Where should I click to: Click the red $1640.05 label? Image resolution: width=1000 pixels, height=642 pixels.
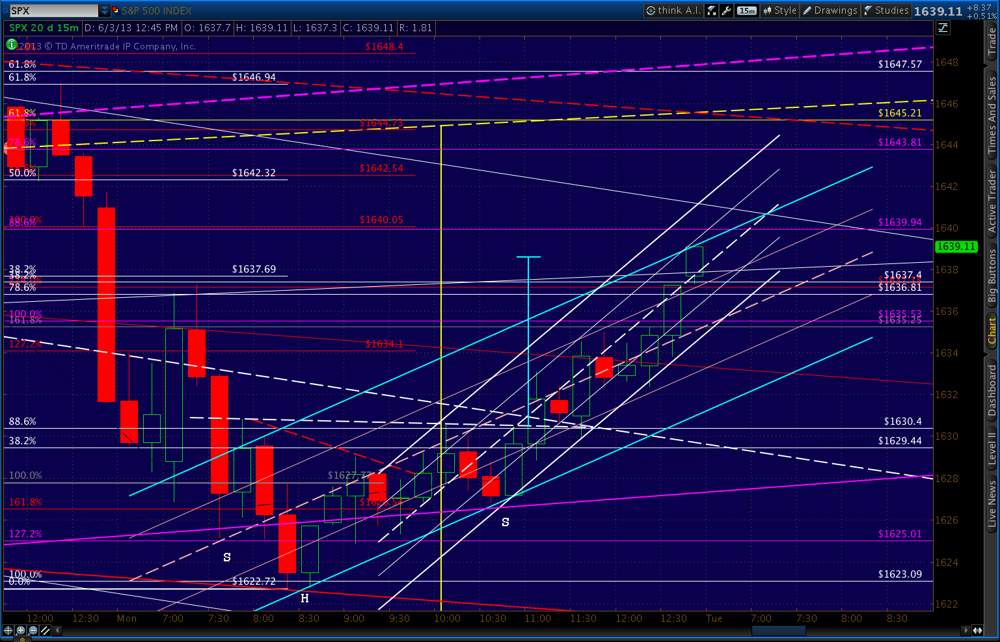coord(381,219)
